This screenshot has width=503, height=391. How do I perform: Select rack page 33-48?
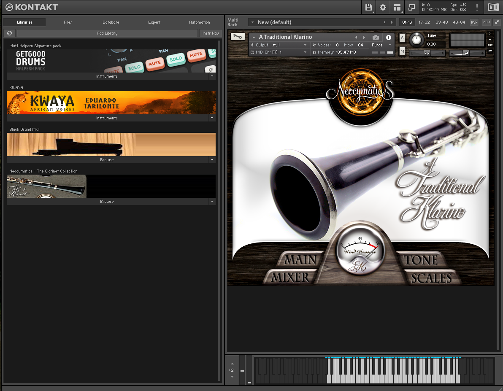click(x=442, y=22)
